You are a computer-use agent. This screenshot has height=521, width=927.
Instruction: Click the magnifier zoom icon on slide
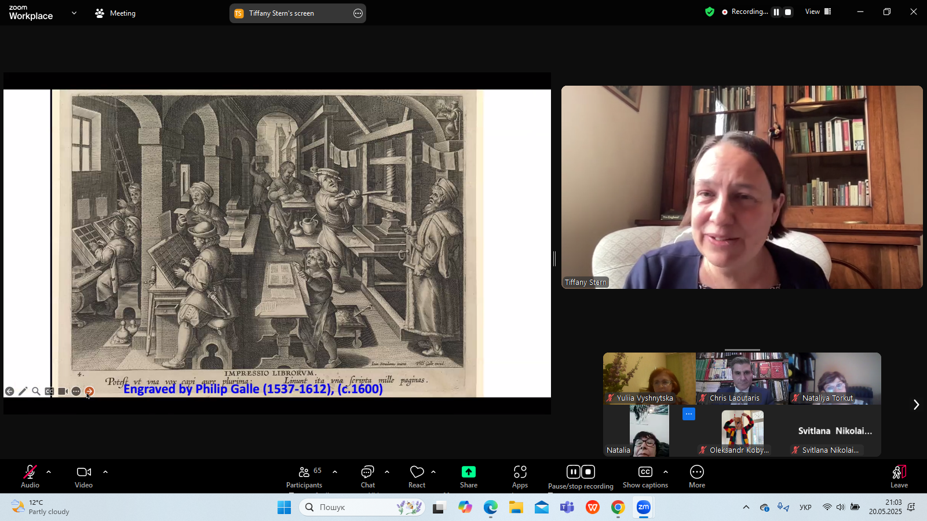(36, 391)
